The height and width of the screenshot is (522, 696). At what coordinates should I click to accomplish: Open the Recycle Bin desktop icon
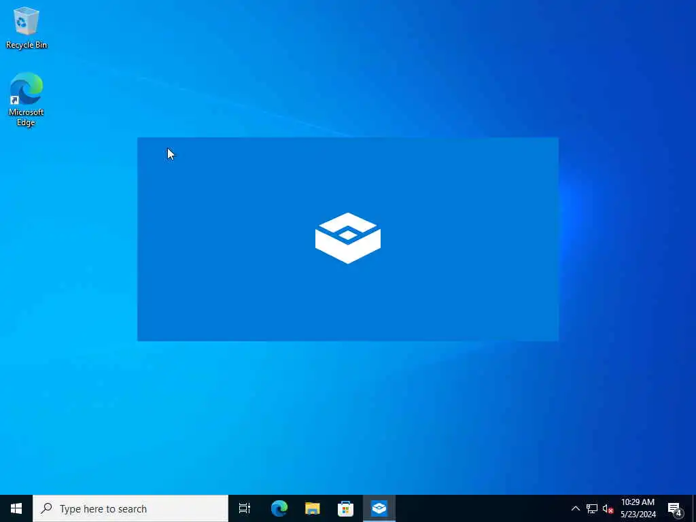(x=27, y=28)
